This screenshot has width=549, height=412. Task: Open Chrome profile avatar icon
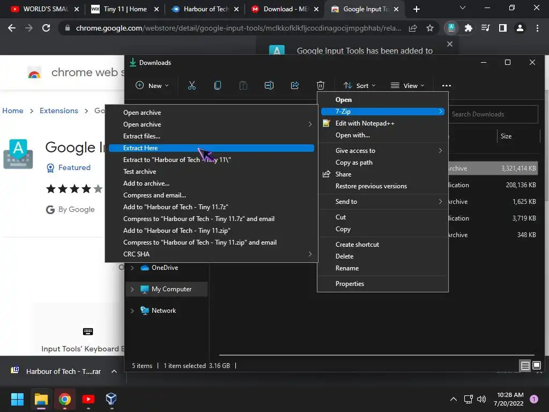coord(520,28)
